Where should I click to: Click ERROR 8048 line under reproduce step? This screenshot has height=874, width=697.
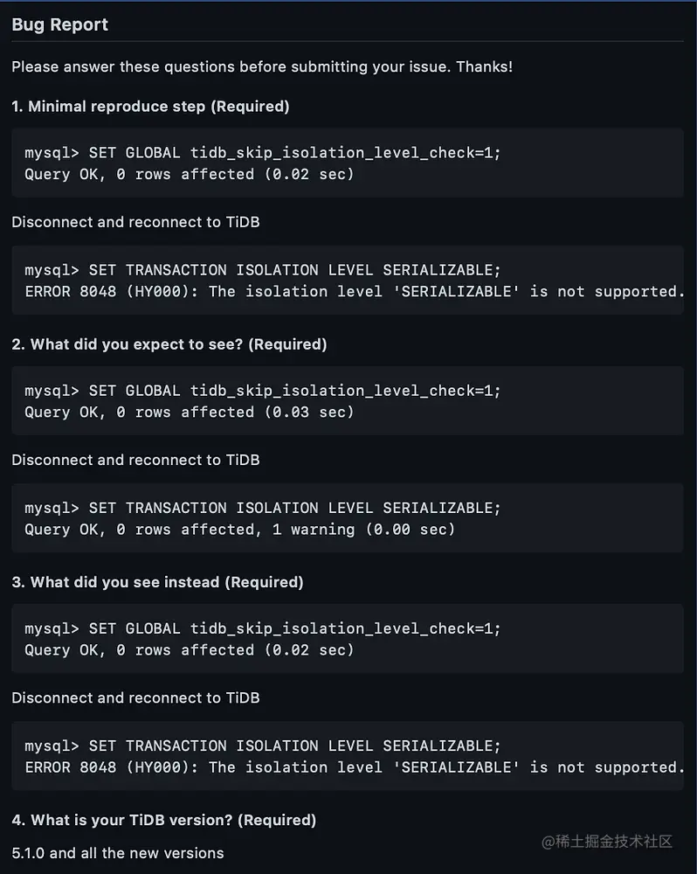pos(354,291)
